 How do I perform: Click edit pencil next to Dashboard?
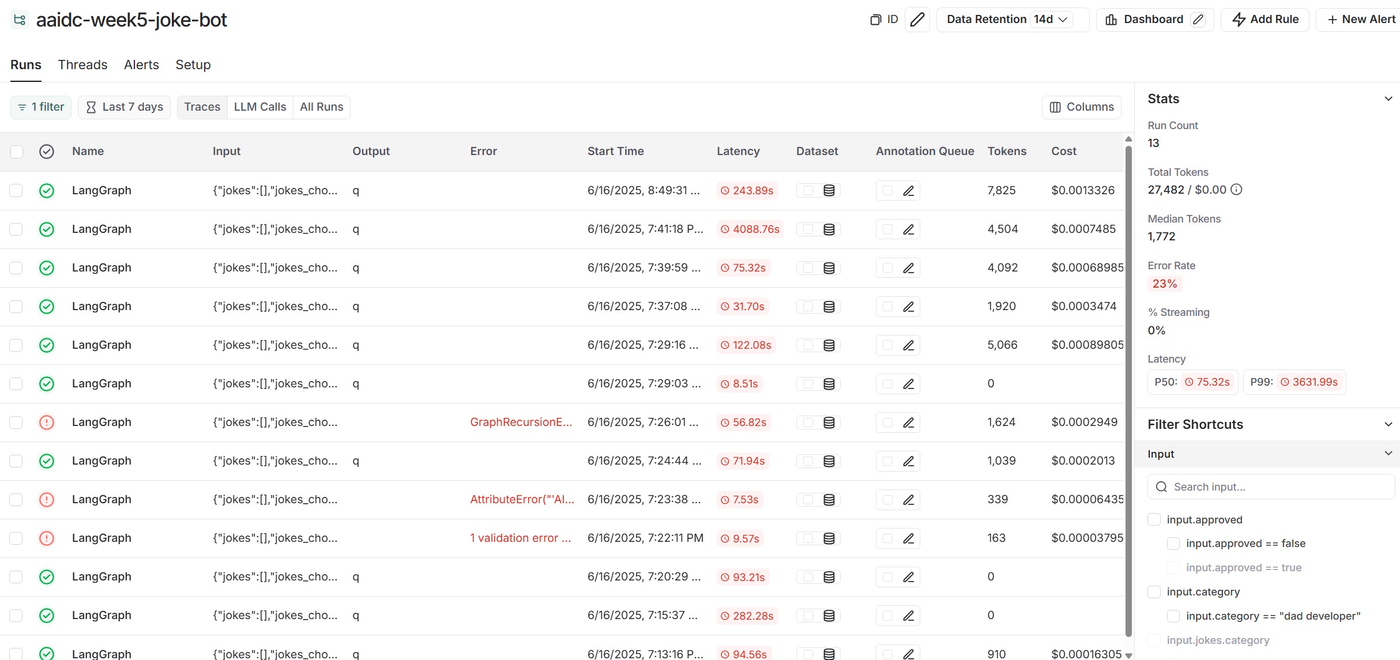[1198, 20]
